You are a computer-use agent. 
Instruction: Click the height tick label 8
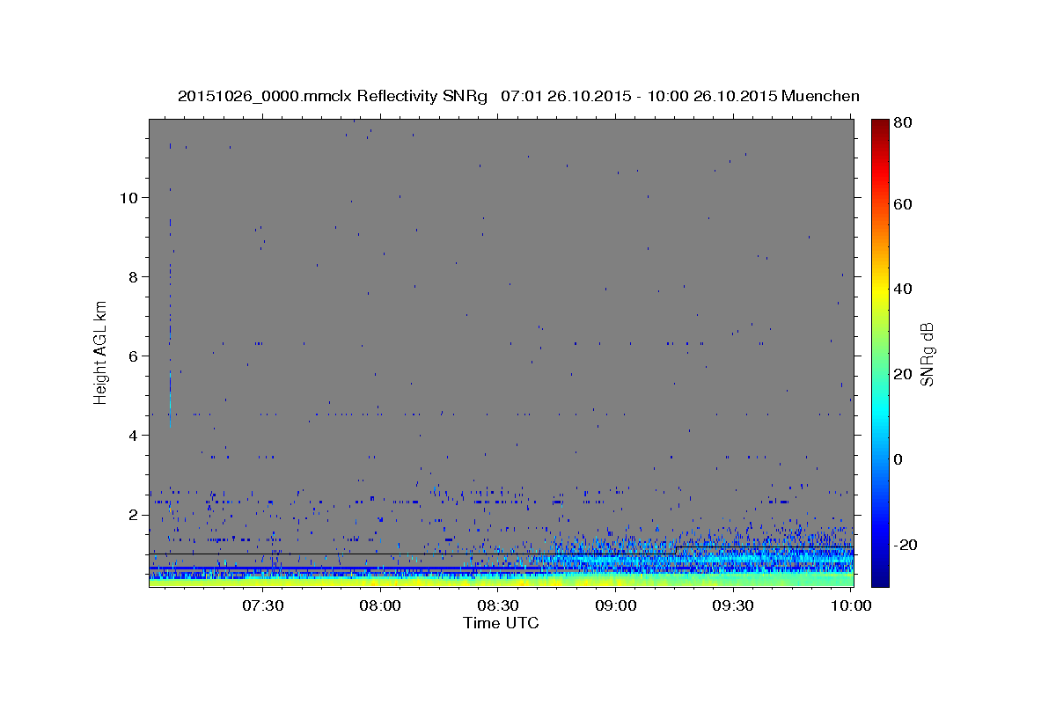point(134,276)
